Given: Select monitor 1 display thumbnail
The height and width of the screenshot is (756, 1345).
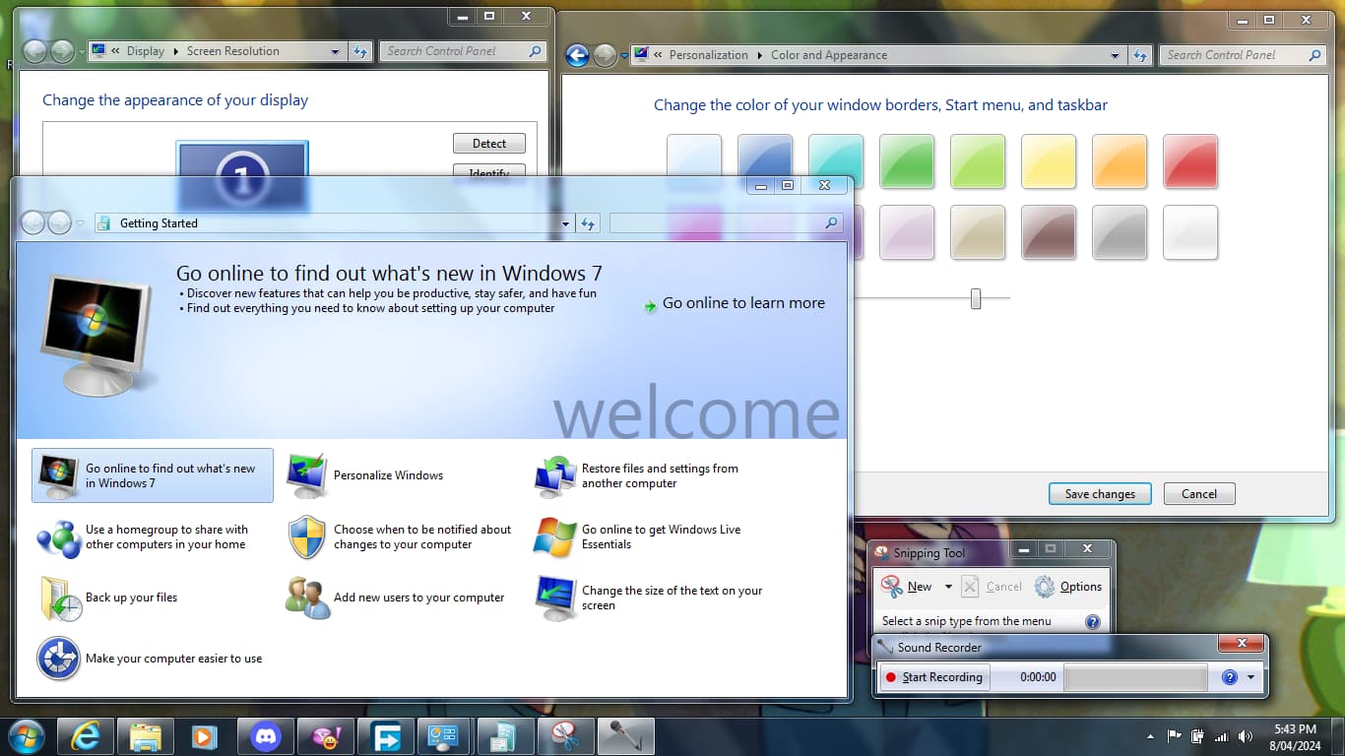Looking at the screenshot, I should (x=242, y=176).
